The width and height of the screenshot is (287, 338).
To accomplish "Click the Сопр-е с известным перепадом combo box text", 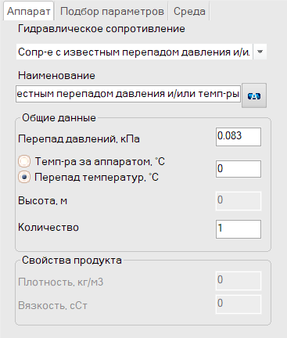I will pos(135,52).
